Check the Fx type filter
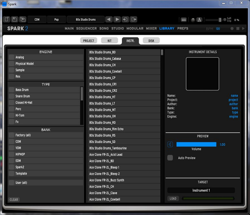250x215 pixels. click(x=12, y=122)
